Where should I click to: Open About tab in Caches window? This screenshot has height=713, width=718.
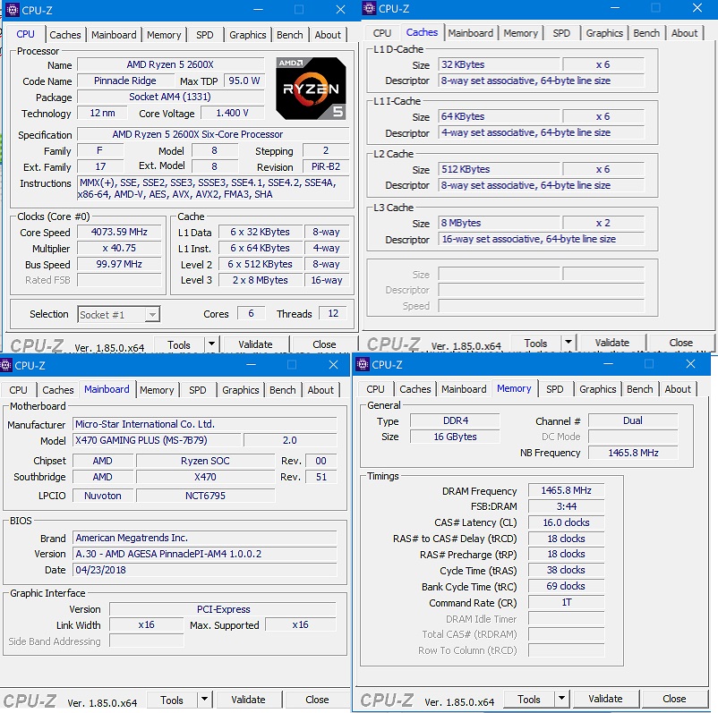tap(685, 33)
